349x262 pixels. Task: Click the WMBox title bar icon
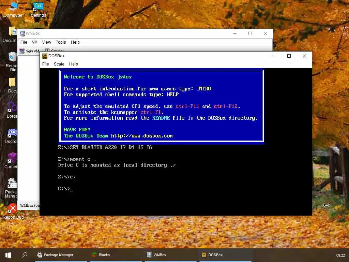[22, 33]
